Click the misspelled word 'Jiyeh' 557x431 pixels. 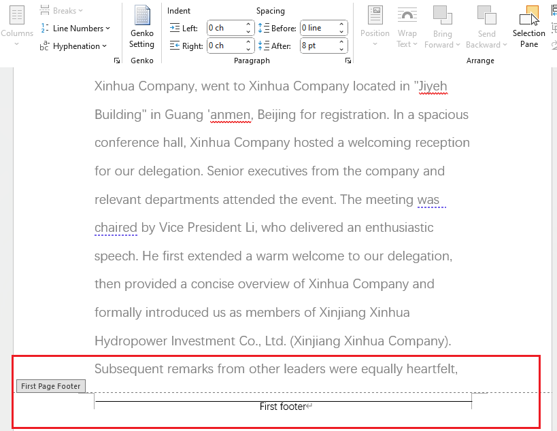click(433, 86)
